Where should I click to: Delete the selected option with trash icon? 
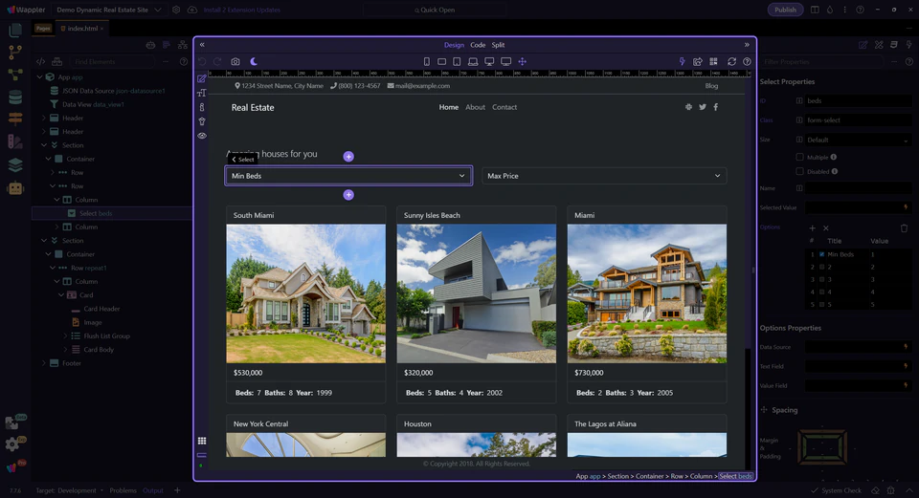(904, 227)
